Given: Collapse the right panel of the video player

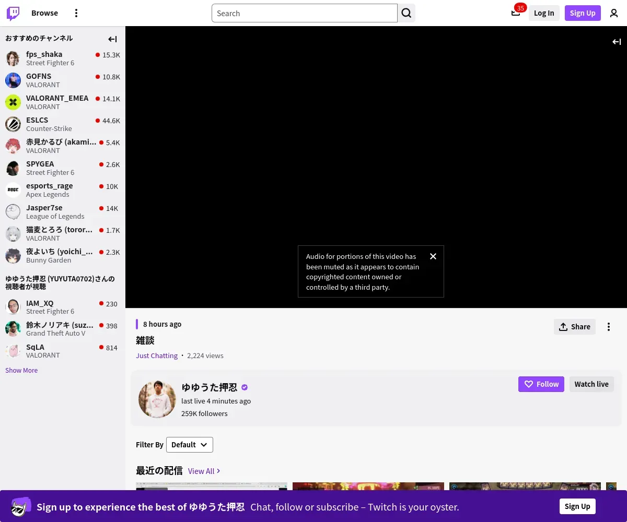Looking at the screenshot, I should [617, 42].
